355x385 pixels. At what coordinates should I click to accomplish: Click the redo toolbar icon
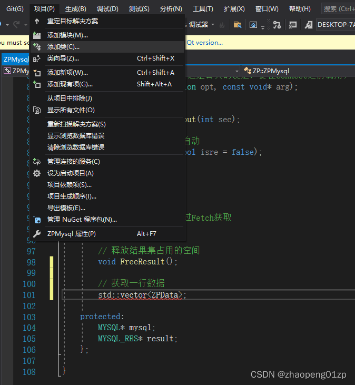point(16,25)
